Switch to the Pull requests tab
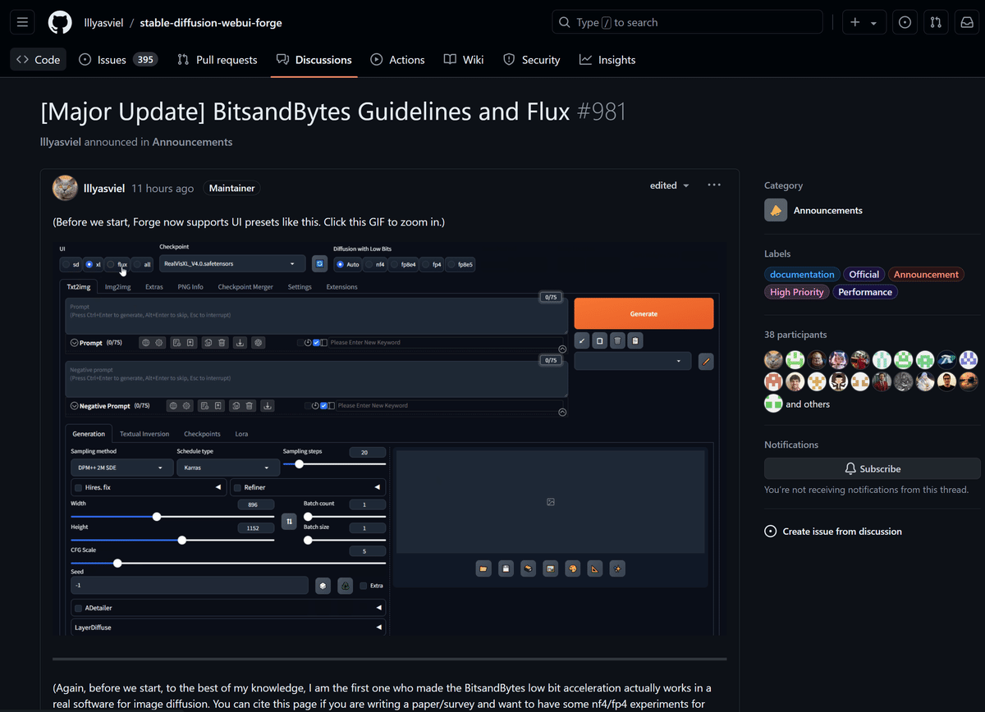 point(218,60)
